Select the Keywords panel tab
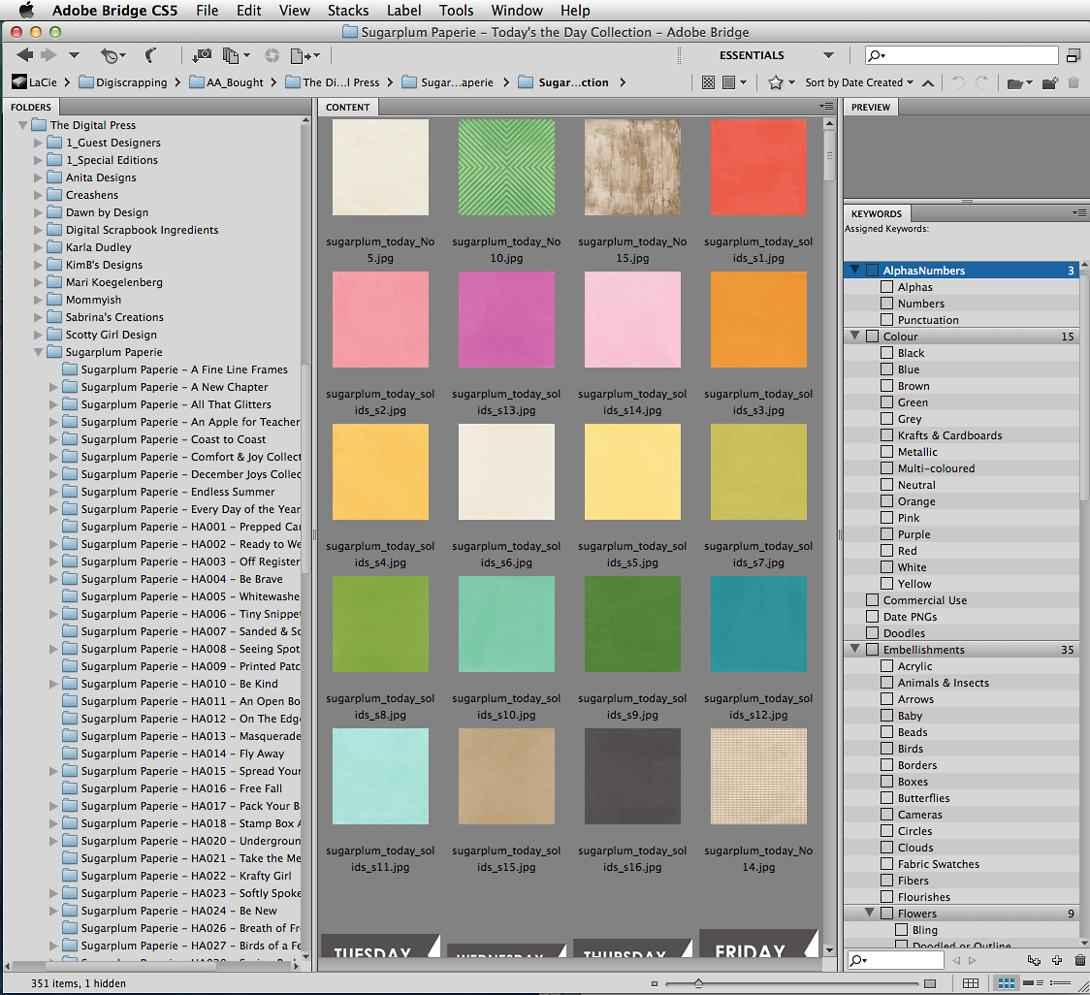The width and height of the screenshot is (1090, 995). pos(877,214)
